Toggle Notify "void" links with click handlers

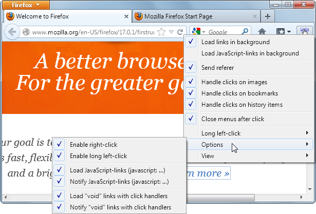(x=119, y=207)
